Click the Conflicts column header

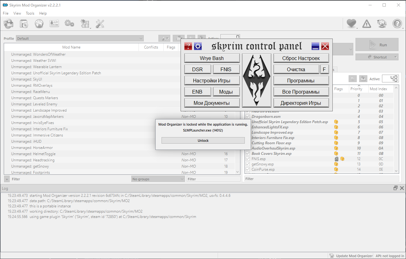point(151,47)
